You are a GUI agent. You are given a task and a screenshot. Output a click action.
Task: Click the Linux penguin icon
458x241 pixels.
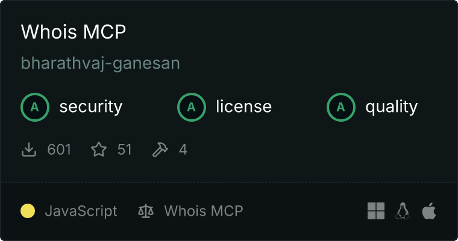(403, 211)
